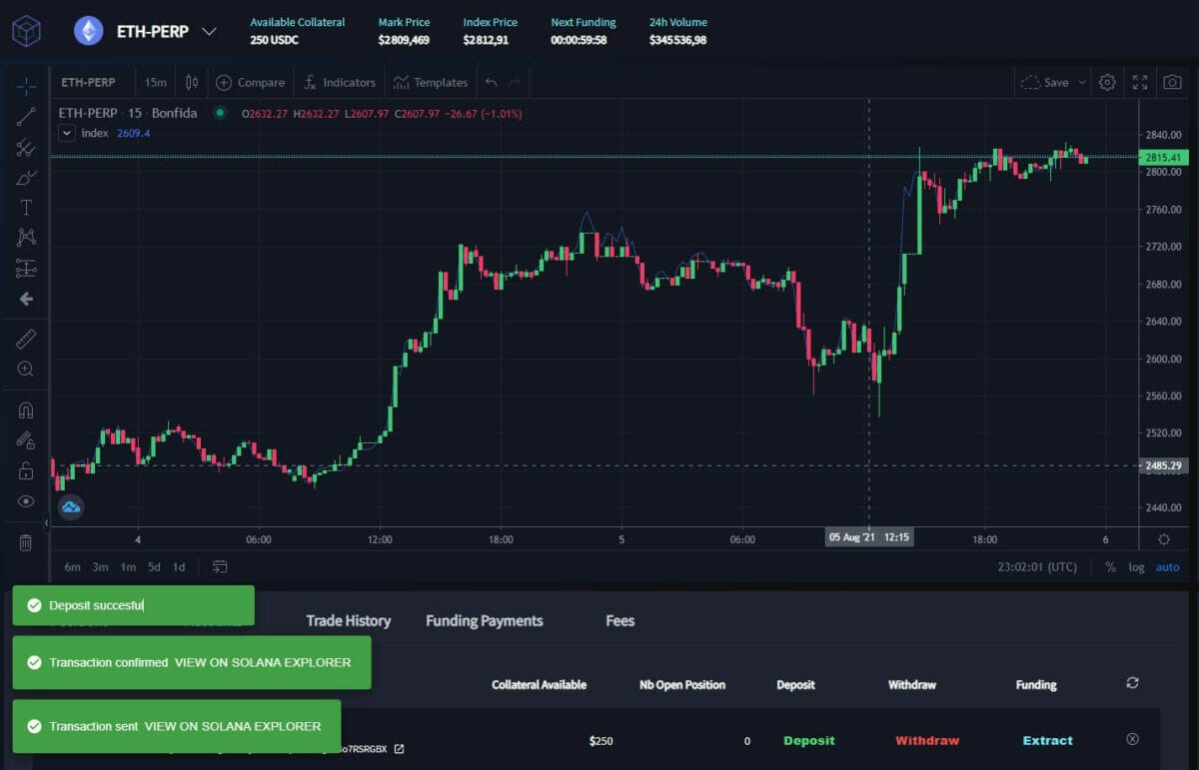
Task: Enable magnet mode in drawing toolbar
Action: (26, 410)
